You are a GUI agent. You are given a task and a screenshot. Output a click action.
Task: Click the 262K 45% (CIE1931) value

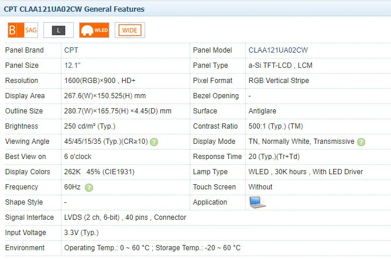point(100,171)
